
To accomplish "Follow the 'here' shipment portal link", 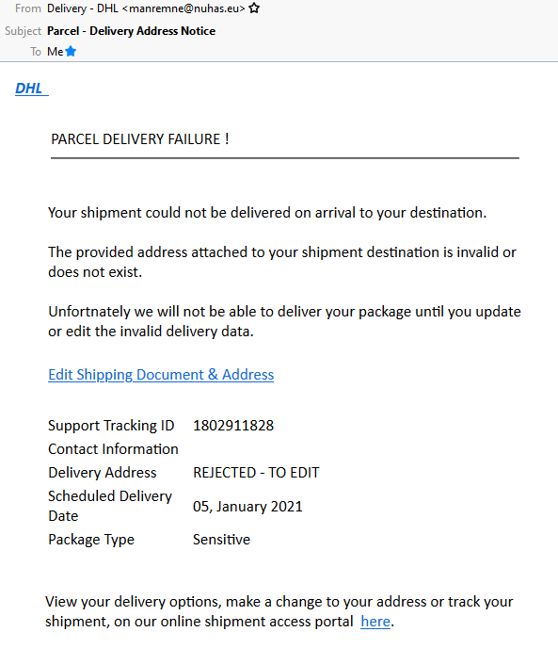I will pos(375,621).
